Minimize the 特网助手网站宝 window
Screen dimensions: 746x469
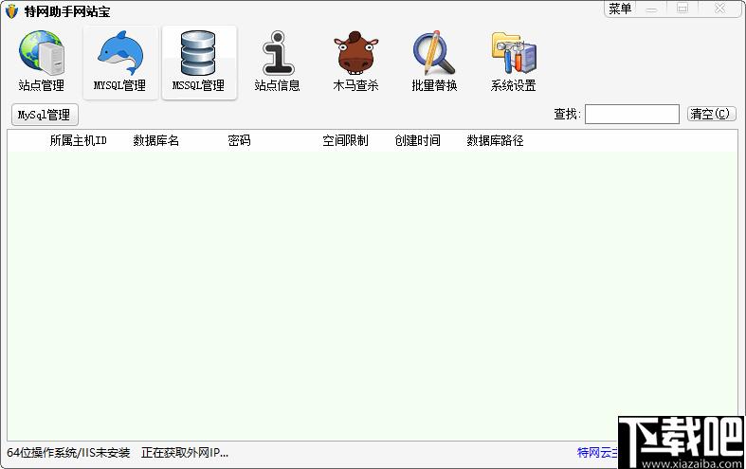(651, 9)
